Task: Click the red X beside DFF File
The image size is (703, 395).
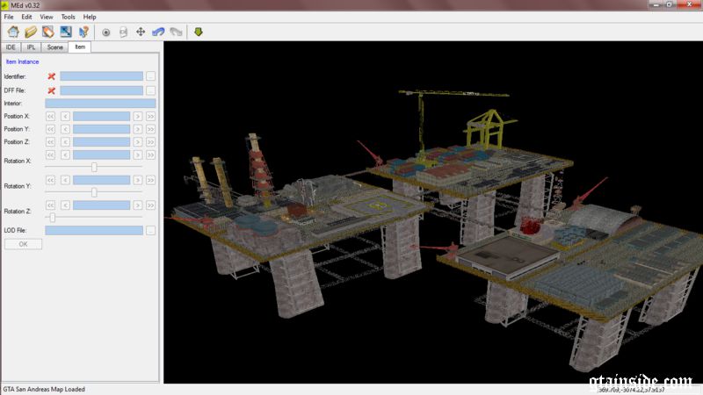Action: (52, 90)
